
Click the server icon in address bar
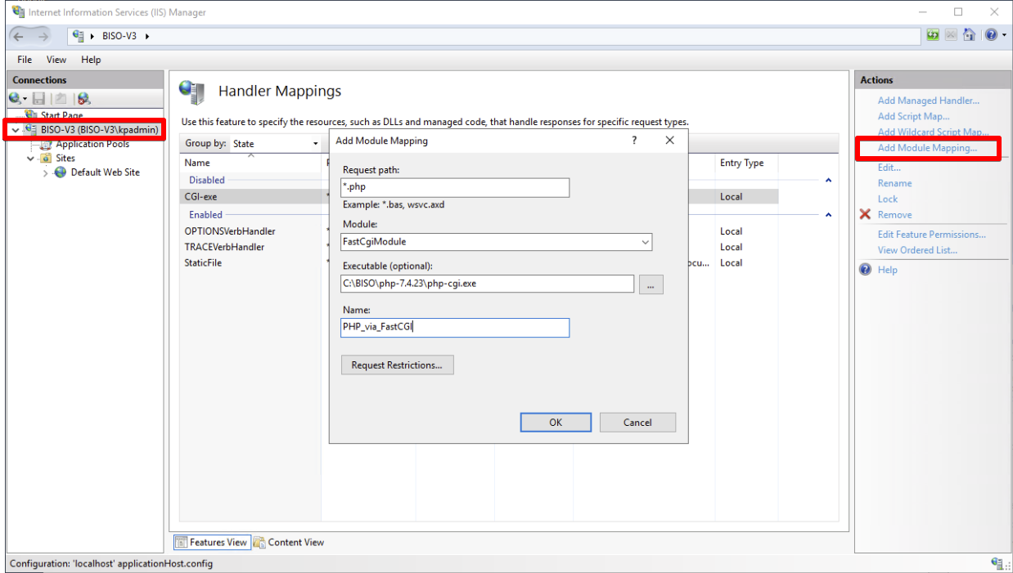pos(79,36)
